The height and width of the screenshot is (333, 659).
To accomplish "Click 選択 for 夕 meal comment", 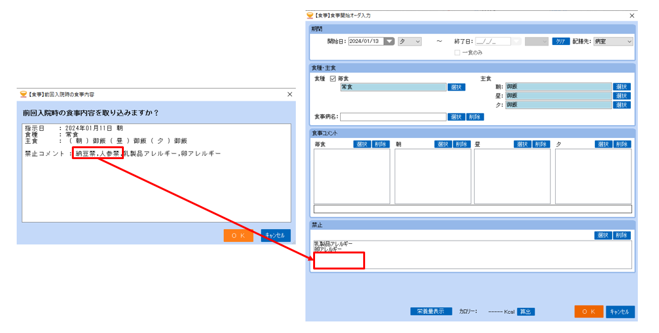I will 604,144.
